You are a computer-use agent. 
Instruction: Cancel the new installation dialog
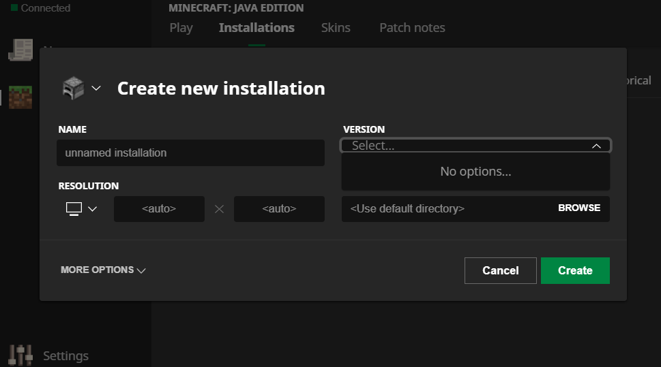coord(500,270)
